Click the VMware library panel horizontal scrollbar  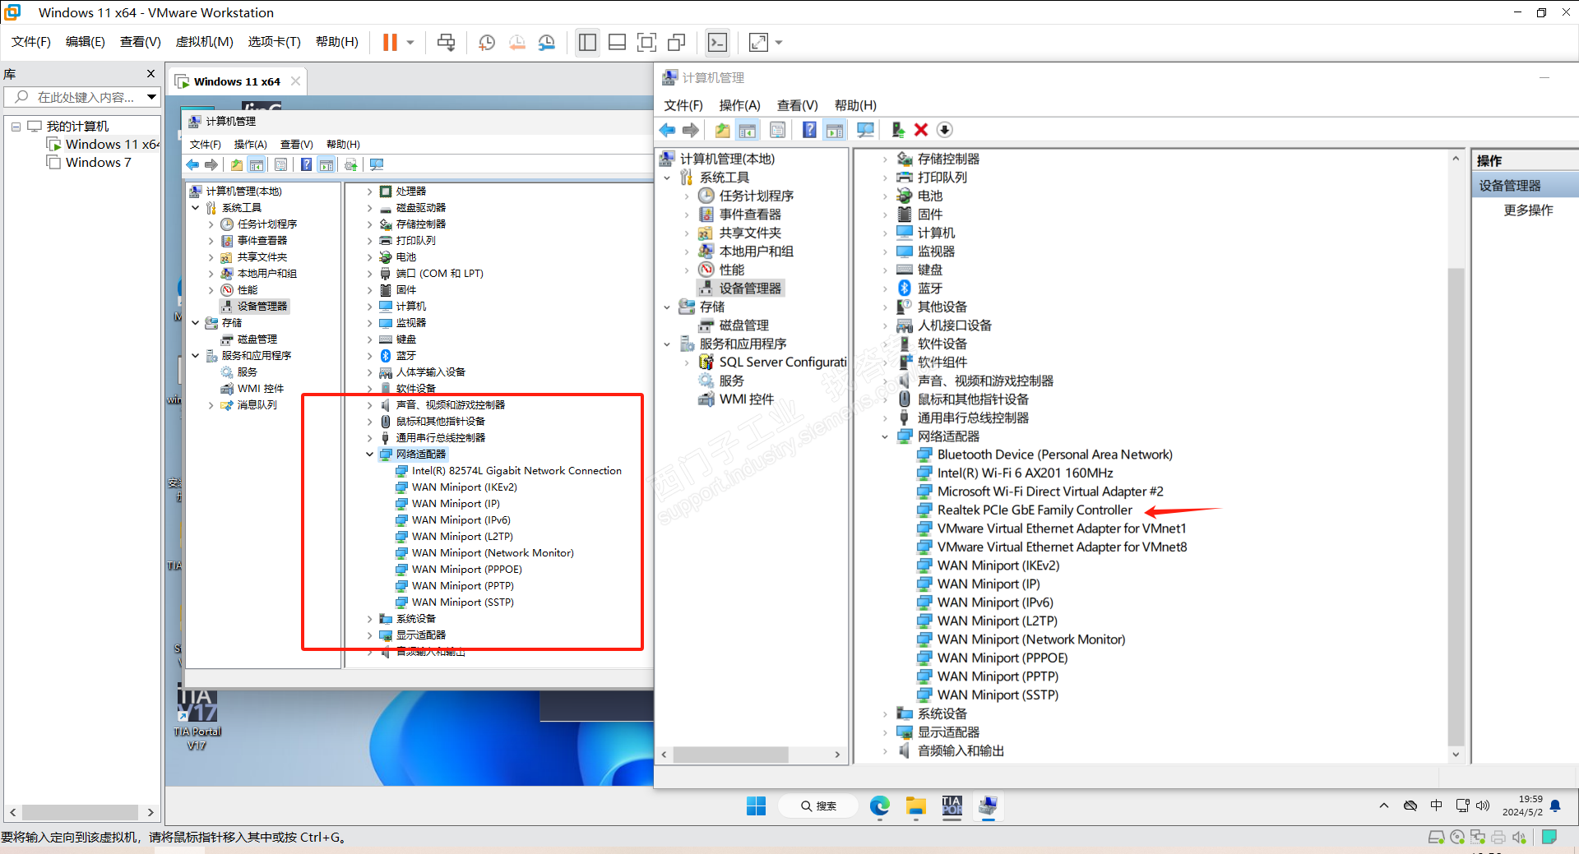coord(81,812)
